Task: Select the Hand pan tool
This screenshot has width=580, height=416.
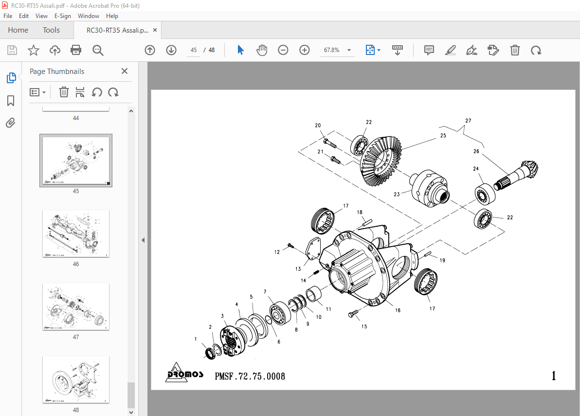Action: pyautogui.click(x=262, y=50)
